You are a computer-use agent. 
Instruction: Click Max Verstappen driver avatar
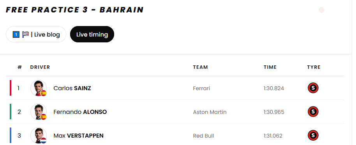tap(39, 136)
